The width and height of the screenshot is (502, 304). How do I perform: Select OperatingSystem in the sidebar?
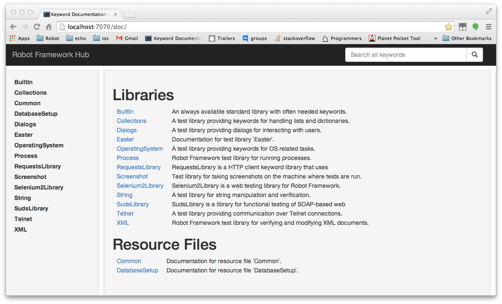39,145
